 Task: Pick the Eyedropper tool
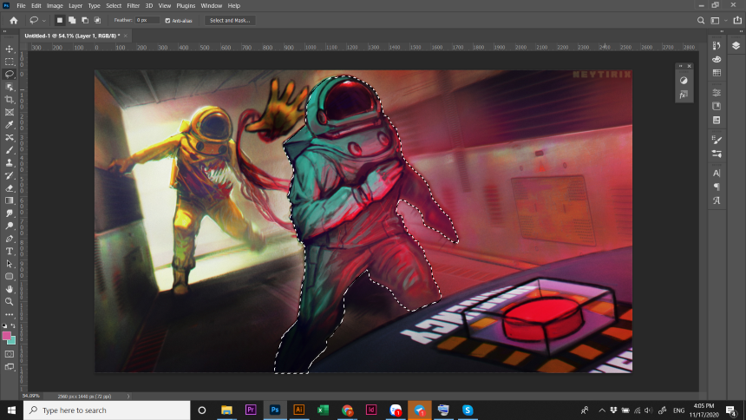tap(10, 125)
